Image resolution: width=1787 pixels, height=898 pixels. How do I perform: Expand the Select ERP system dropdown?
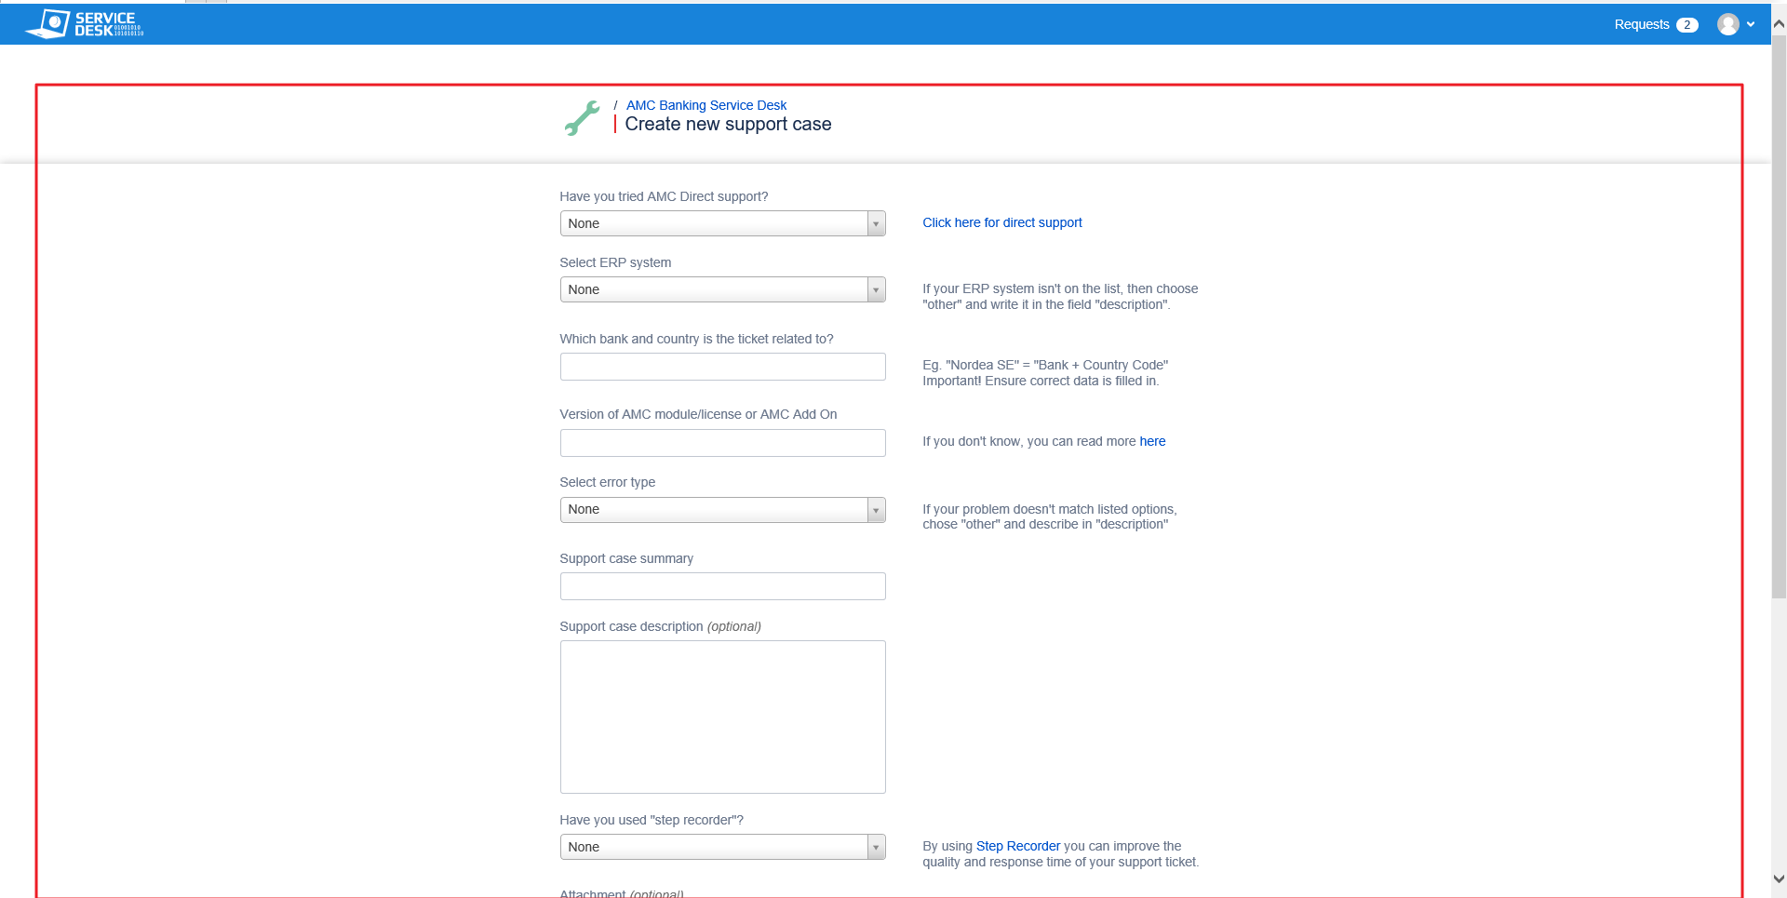tap(722, 289)
